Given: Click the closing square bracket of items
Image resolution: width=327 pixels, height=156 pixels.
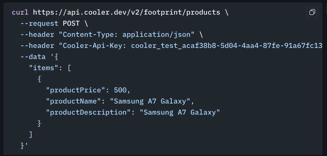Looking at the screenshot, I should (x=31, y=135).
